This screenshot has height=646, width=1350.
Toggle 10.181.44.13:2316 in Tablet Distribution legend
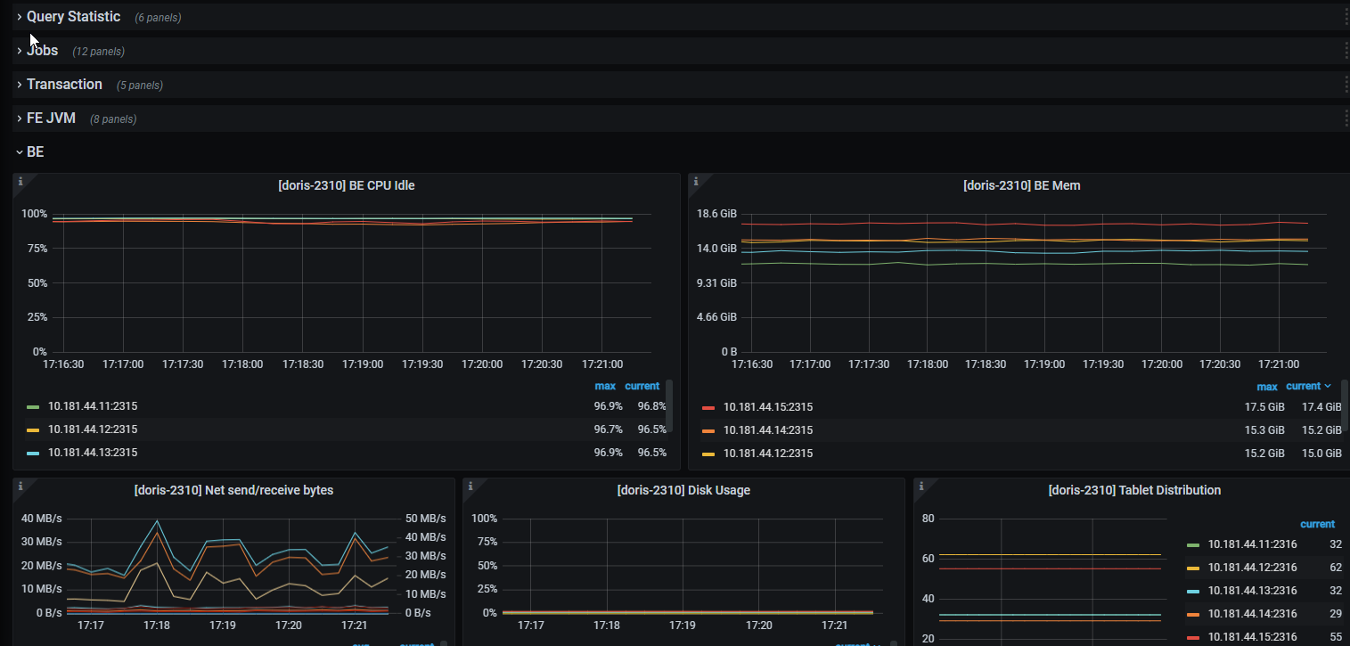point(1252,591)
